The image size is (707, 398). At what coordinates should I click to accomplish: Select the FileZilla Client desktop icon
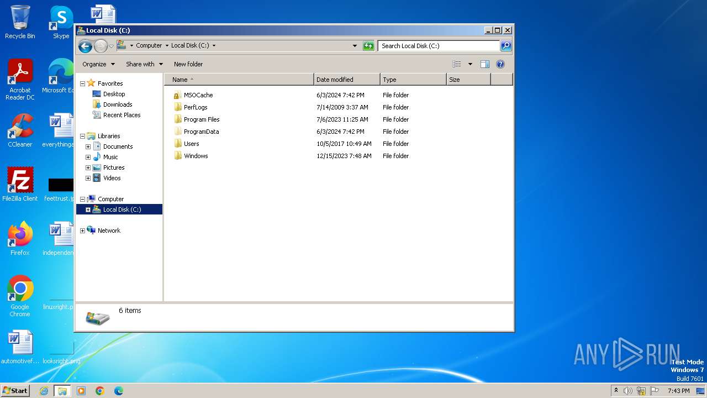coord(20,184)
